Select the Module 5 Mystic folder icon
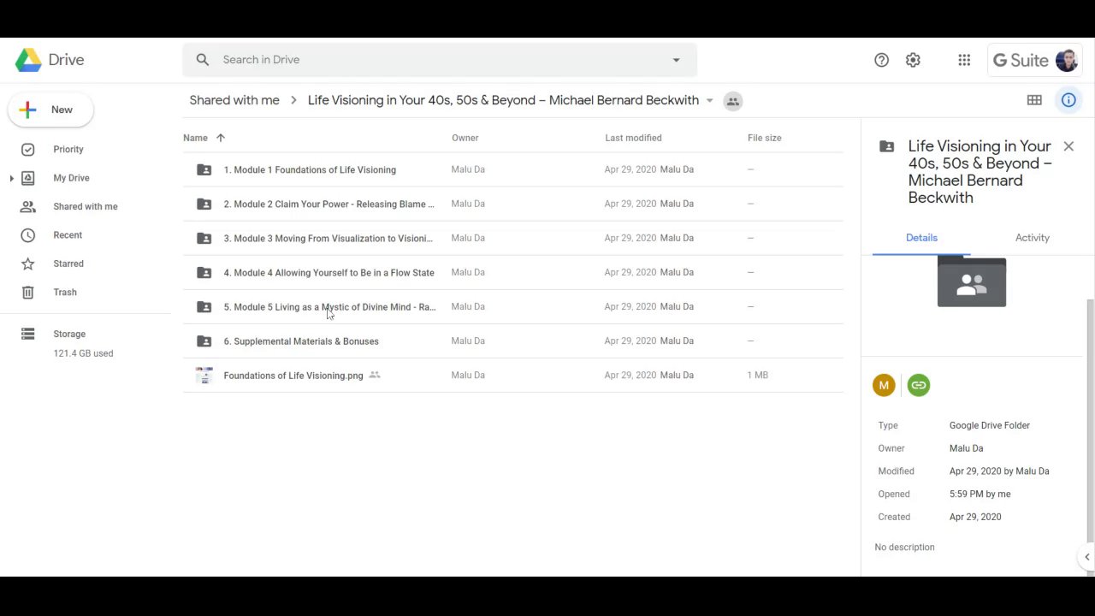 point(204,306)
